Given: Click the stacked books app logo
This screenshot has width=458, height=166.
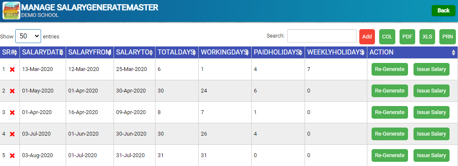Looking at the screenshot, I should coord(11,11).
